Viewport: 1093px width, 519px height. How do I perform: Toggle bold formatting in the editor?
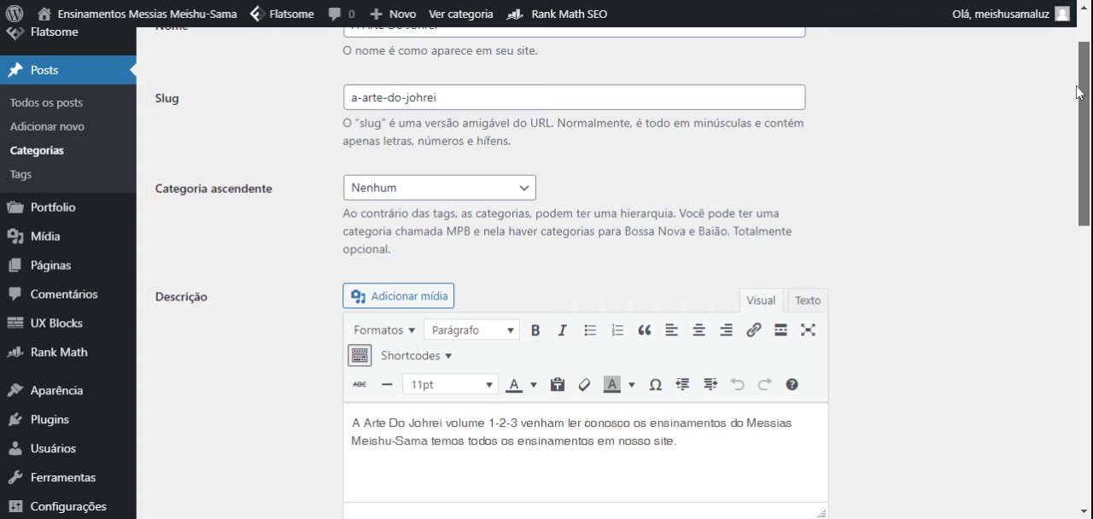pos(535,330)
